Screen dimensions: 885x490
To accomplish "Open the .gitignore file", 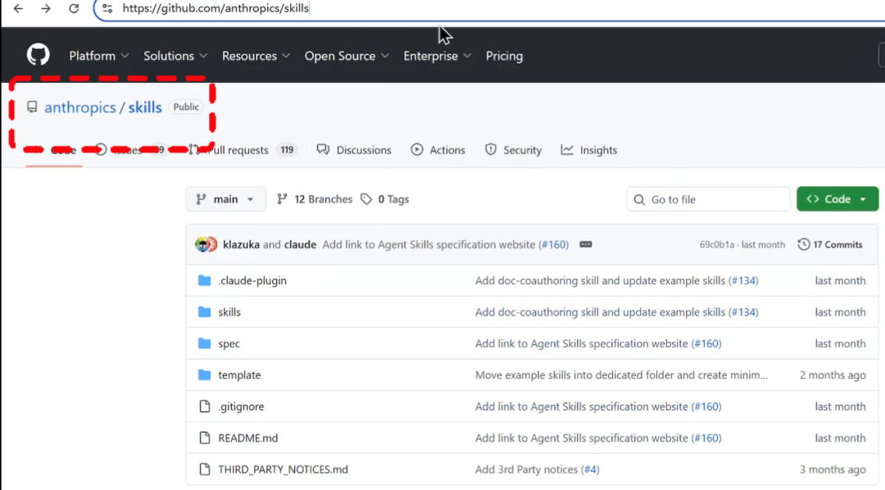I will 241,406.
